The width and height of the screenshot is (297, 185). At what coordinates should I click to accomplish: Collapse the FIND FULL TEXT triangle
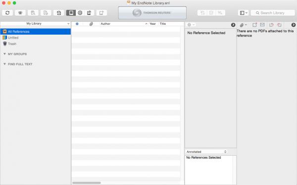click(4, 64)
